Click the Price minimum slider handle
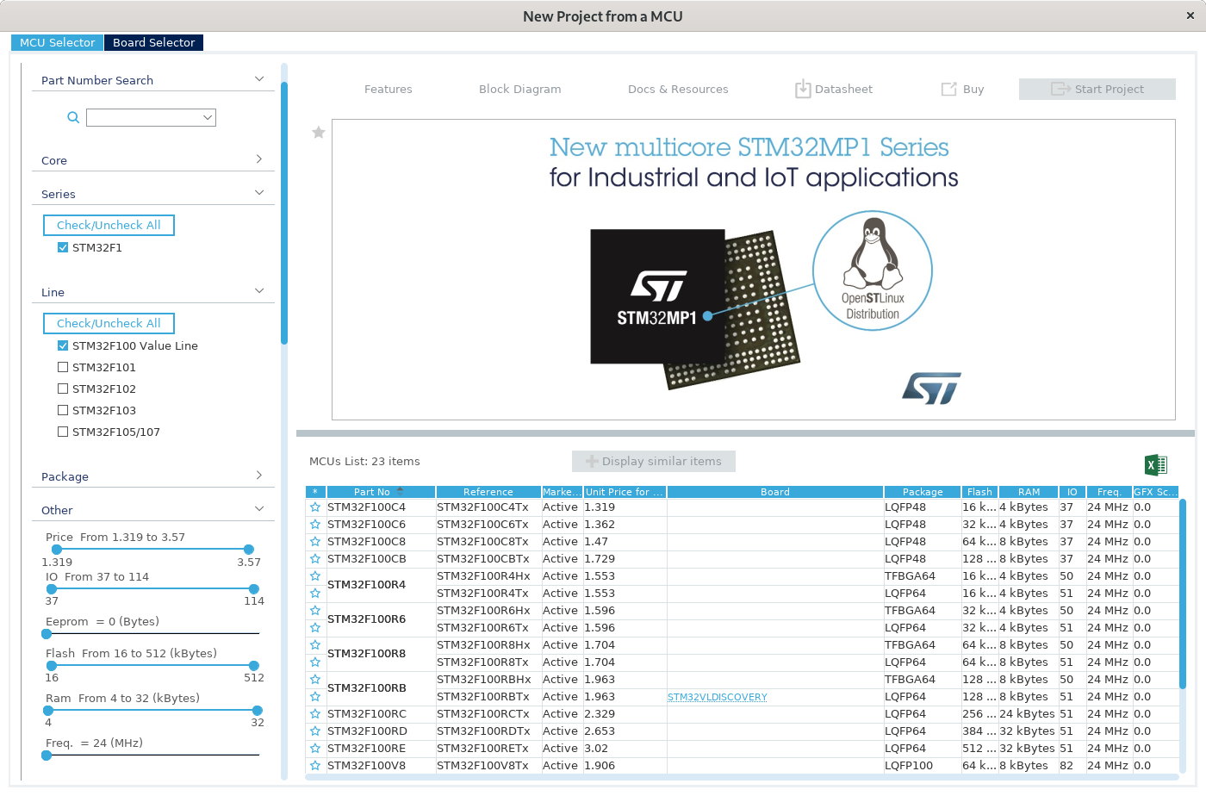Image resolution: width=1206 pixels, height=796 pixels. point(57,550)
